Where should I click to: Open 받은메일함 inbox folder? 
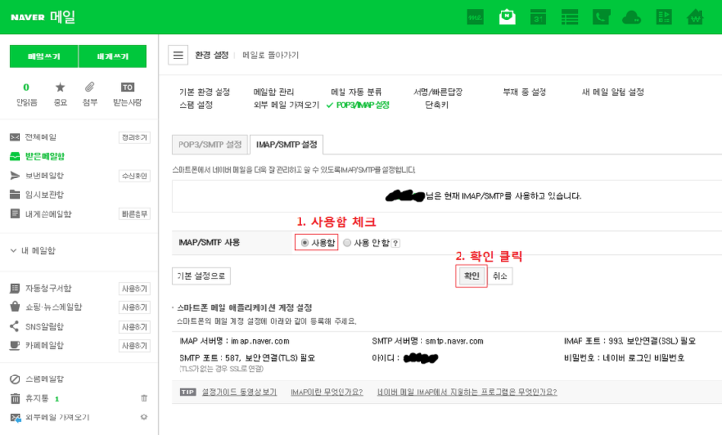45,156
